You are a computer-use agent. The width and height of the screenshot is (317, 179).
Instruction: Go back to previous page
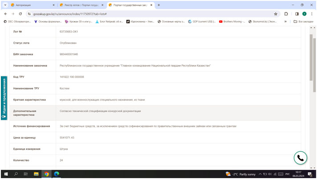coord(5,14)
